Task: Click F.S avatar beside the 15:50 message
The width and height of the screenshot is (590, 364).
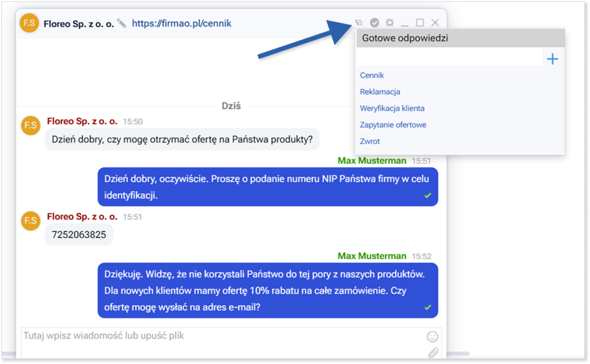Action: click(x=30, y=125)
